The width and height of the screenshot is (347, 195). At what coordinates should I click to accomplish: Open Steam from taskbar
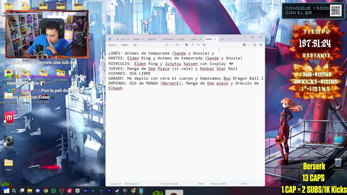(x=117, y=191)
